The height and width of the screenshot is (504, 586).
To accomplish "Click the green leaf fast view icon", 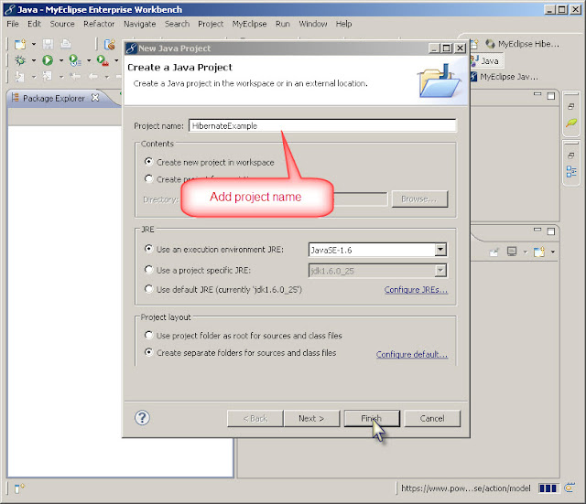I will (x=571, y=123).
